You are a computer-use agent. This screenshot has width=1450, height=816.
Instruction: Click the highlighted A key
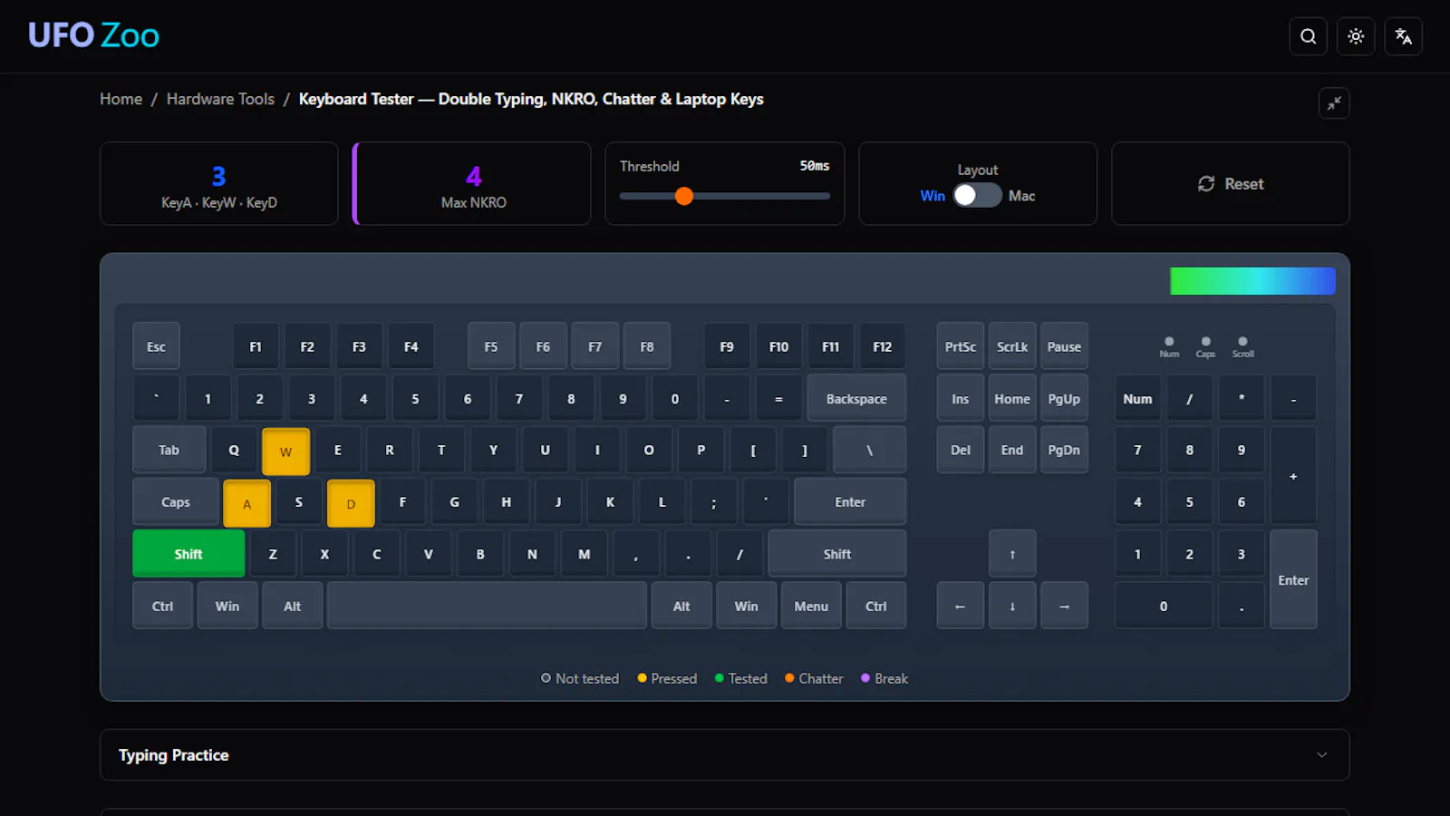(x=246, y=504)
